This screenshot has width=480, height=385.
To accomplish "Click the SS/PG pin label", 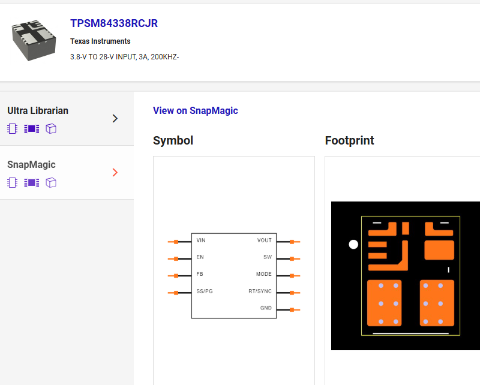I will click(205, 291).
